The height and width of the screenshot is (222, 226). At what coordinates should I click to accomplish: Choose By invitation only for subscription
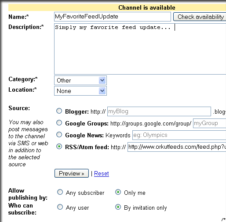point(118,207)
